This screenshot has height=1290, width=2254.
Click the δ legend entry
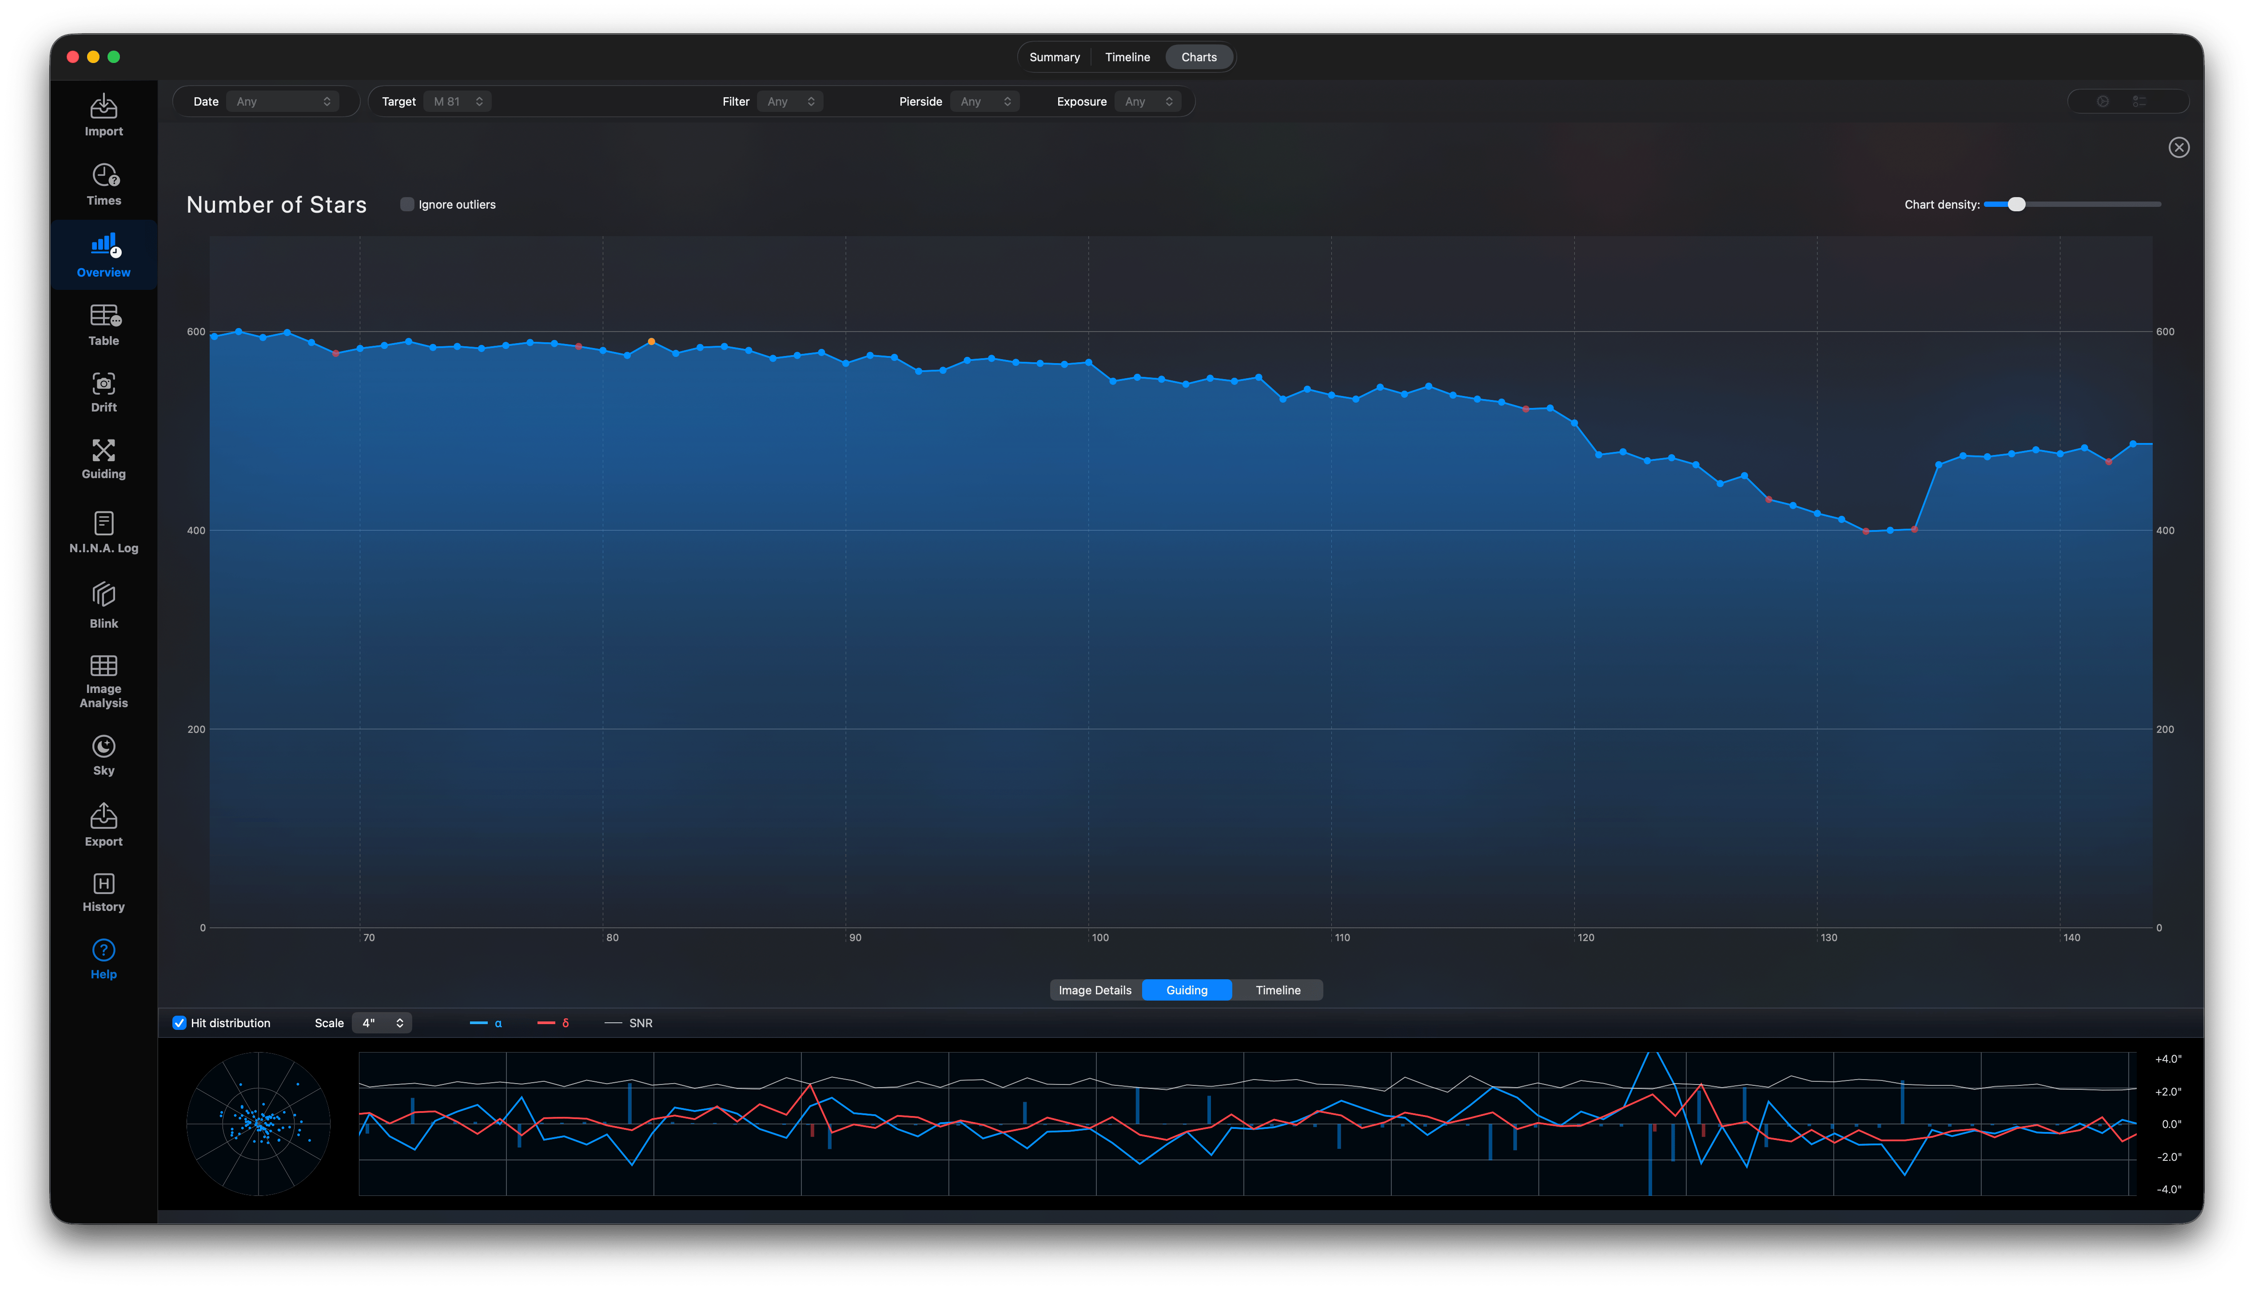tap(553, 1022)
